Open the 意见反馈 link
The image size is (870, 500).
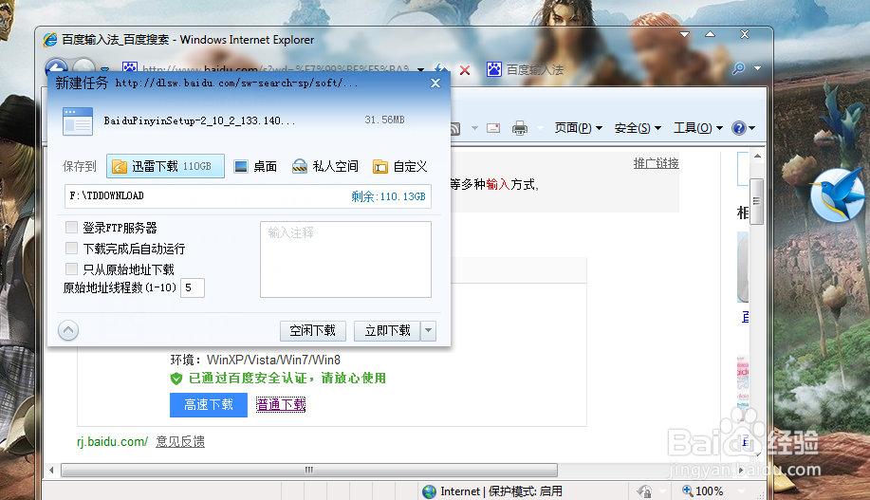point(180,442)
